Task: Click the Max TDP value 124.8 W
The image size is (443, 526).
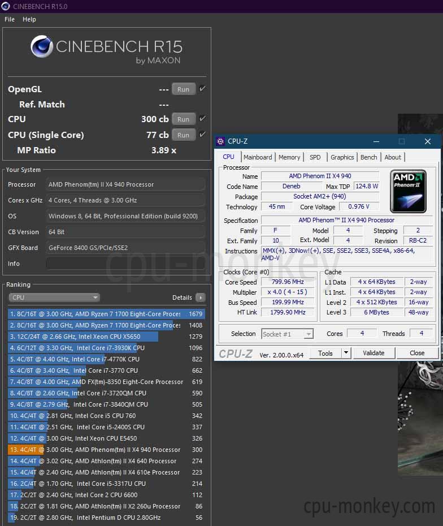Action: click(x=367, y=186)
